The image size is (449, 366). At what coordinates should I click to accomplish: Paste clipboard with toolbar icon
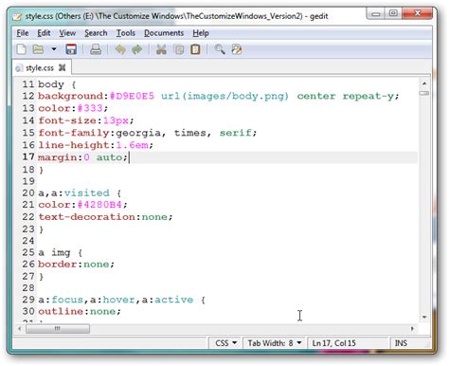pyautogui.click(x=195, y=49)
